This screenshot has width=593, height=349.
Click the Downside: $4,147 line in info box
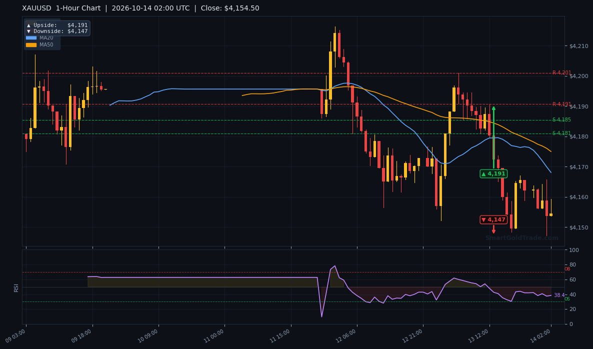click(x=57, y=31)
